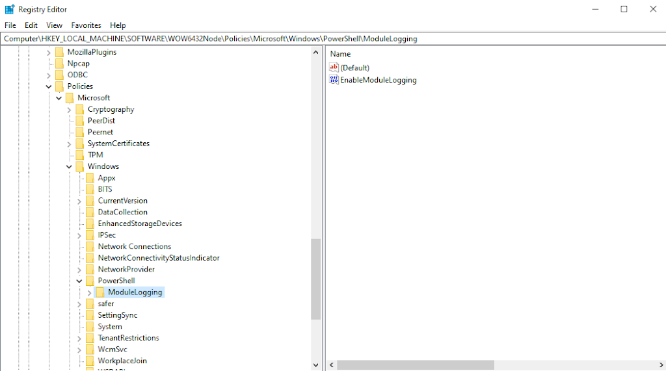Open the File menu
666x371 pixels.
click(10, 25)
